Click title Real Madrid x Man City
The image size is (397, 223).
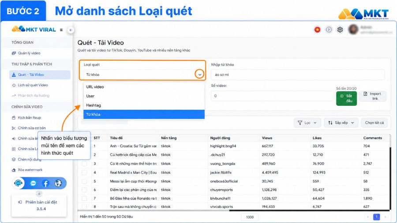point(133,172)
